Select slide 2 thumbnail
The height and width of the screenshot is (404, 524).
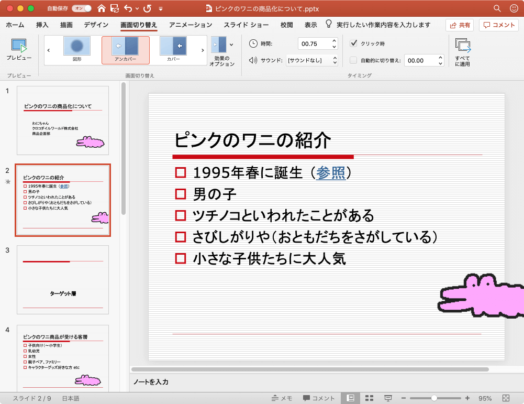coord(63,200)
